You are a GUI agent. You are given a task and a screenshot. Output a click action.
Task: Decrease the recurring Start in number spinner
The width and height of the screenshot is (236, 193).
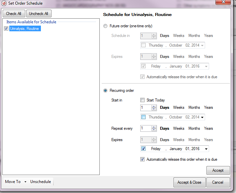(154, 109)
